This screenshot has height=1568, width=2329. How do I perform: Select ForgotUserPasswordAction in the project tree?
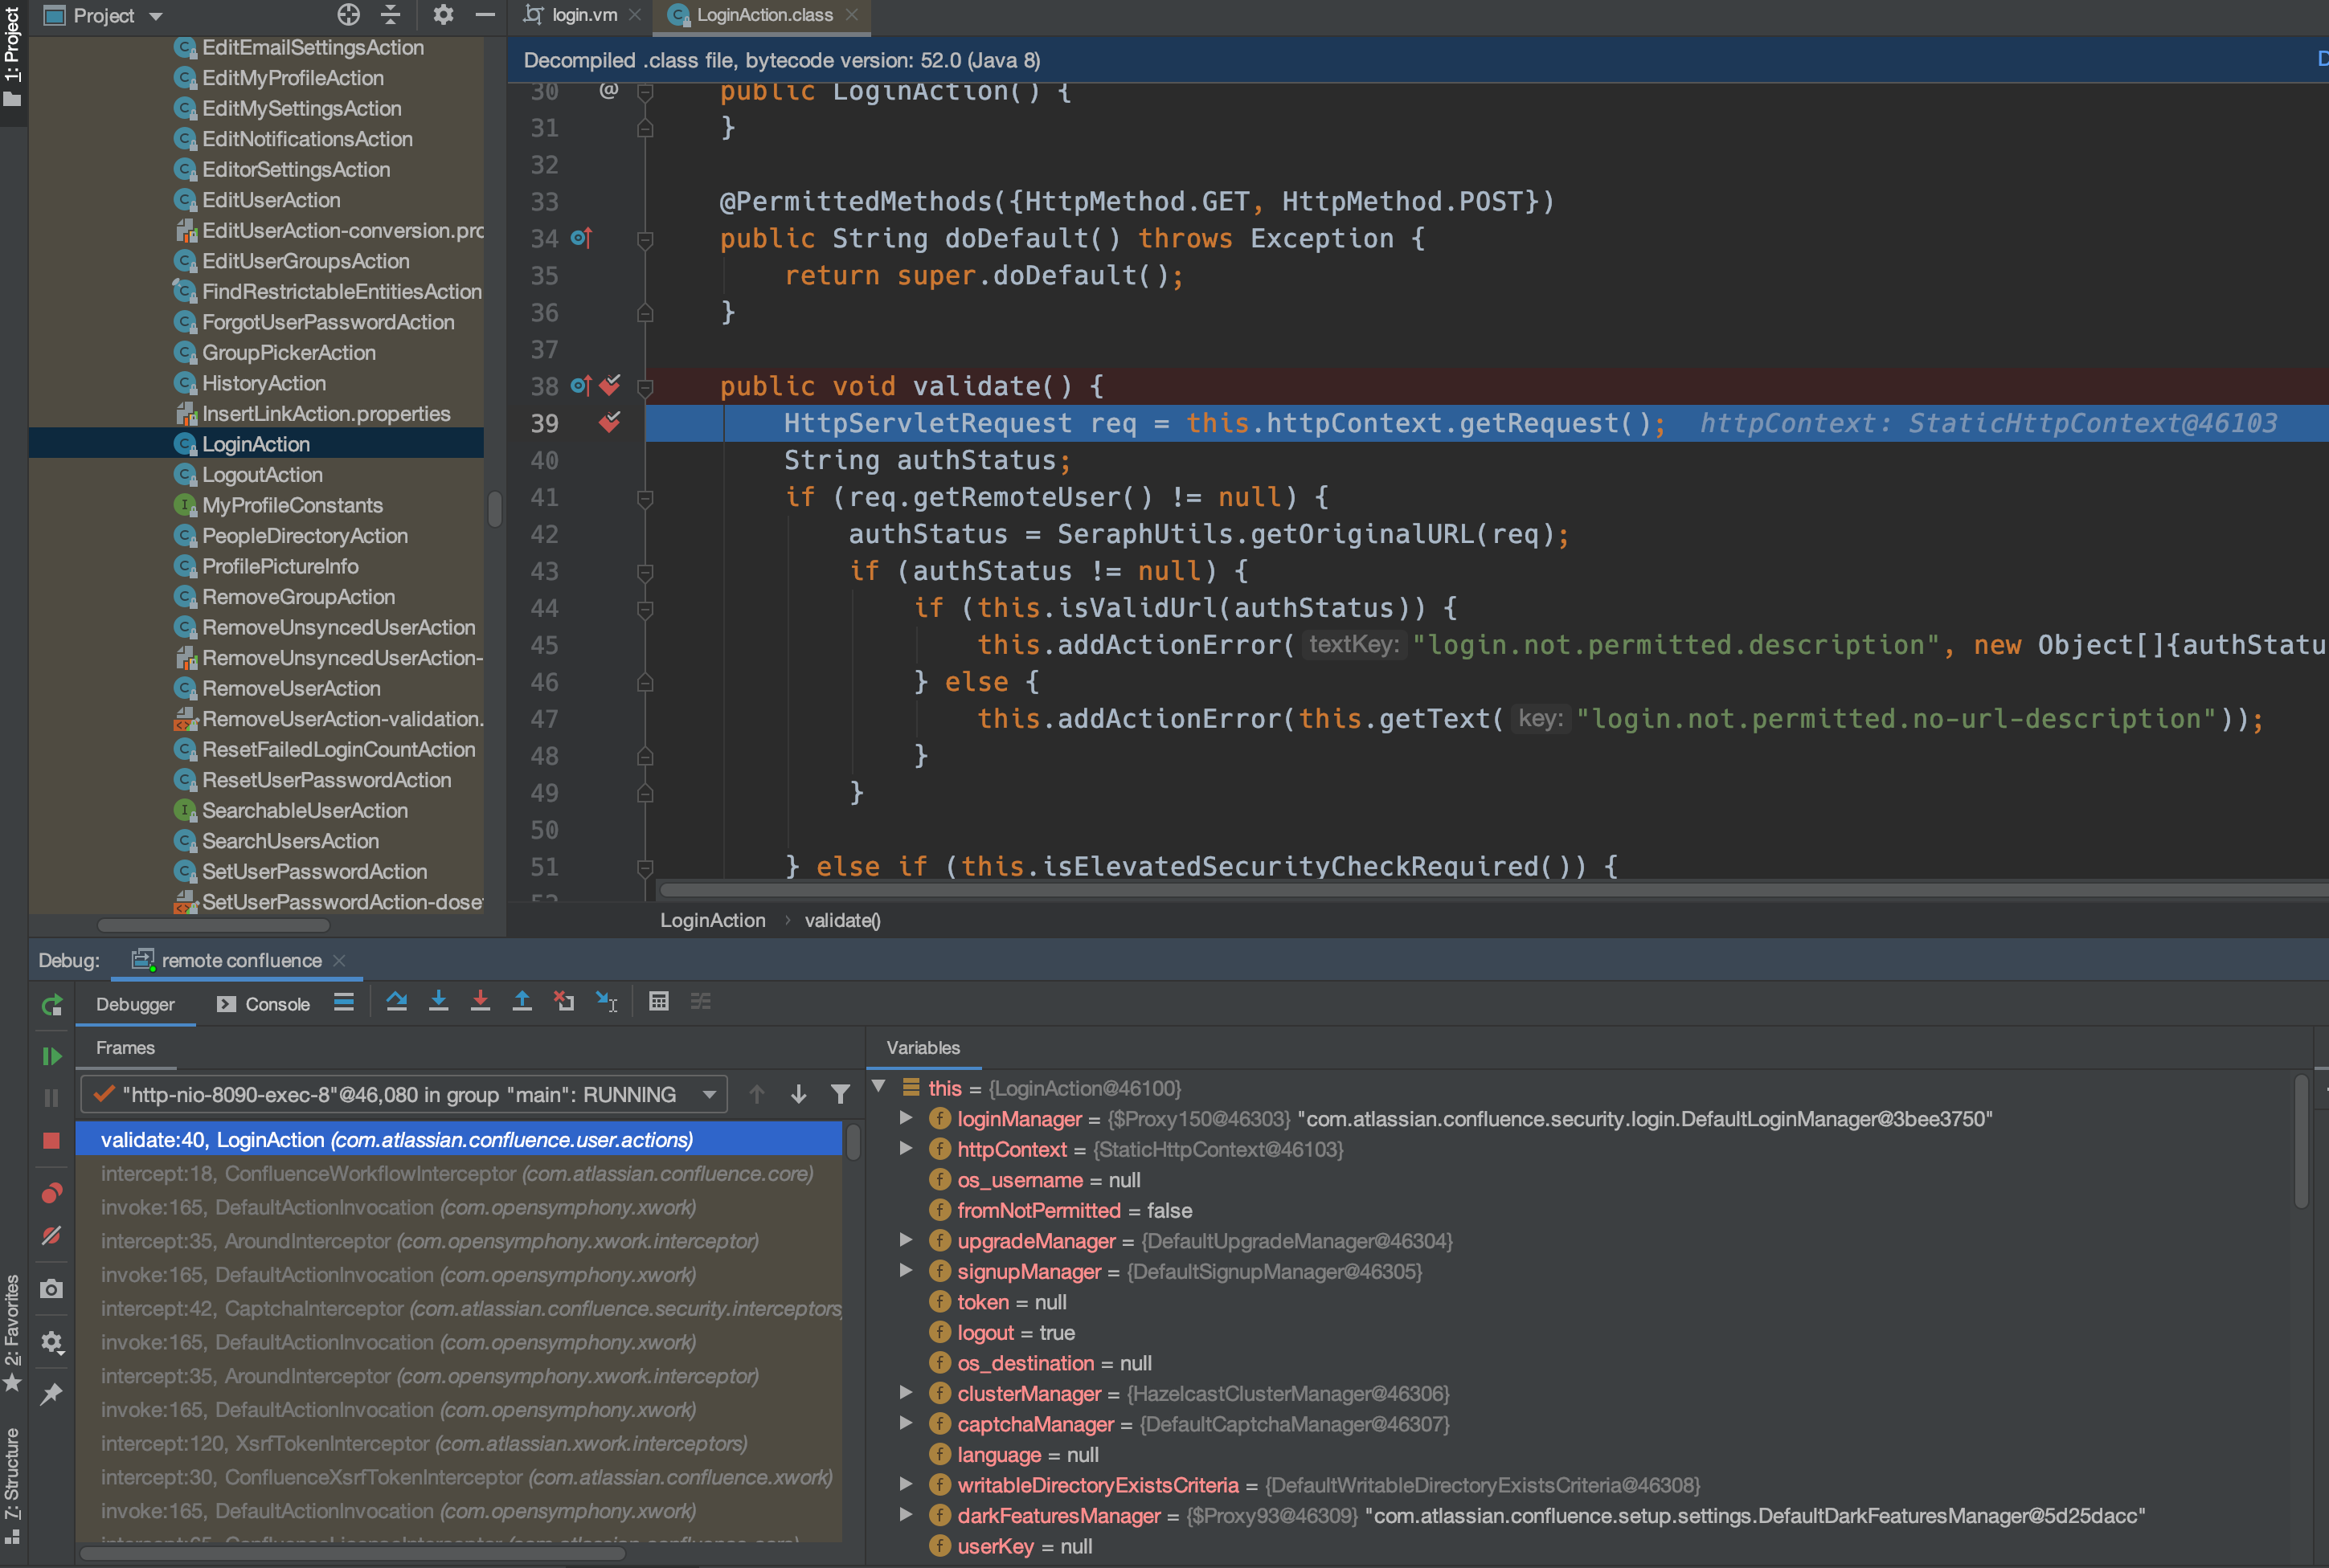coord(328,322)
